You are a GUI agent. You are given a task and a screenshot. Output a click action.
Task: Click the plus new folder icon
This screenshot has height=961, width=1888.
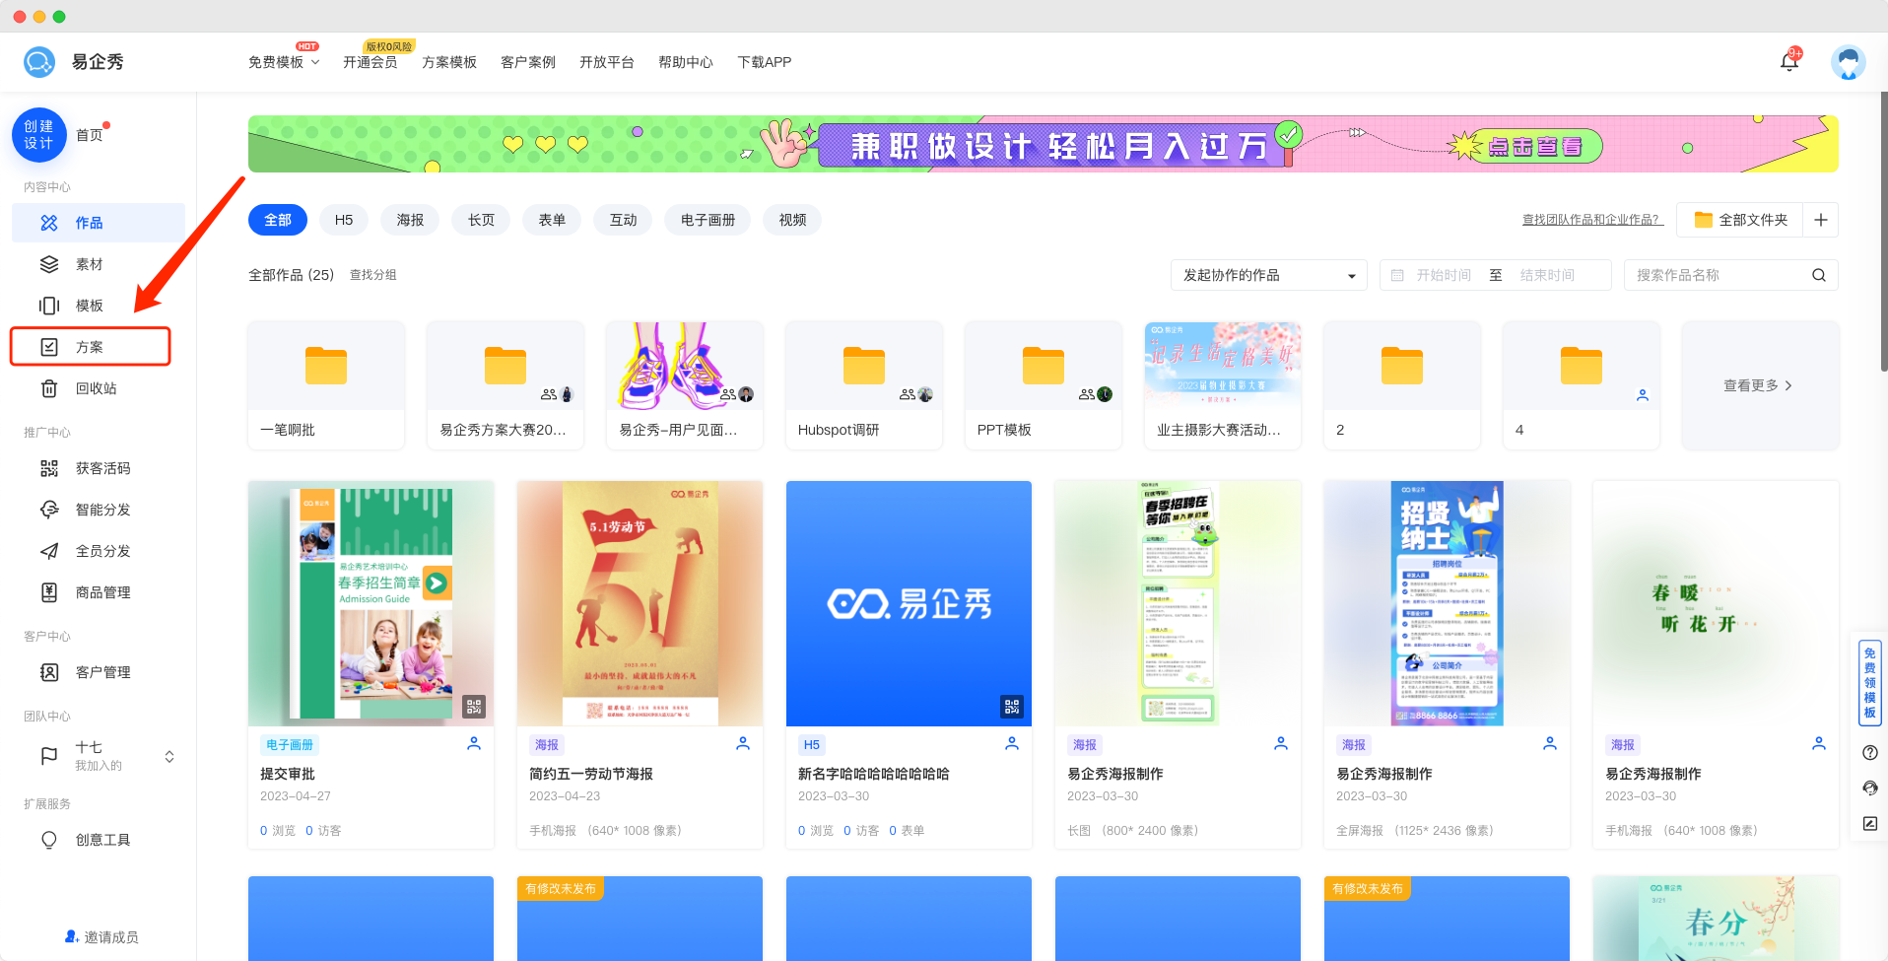click(x=1821, y=220)
